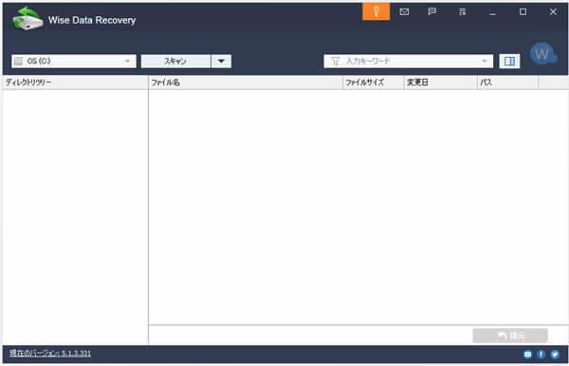This screenshot has height=366, width=569.
Task: Click the current version link 5.1.3.331
Action: [x=50, y=353]
